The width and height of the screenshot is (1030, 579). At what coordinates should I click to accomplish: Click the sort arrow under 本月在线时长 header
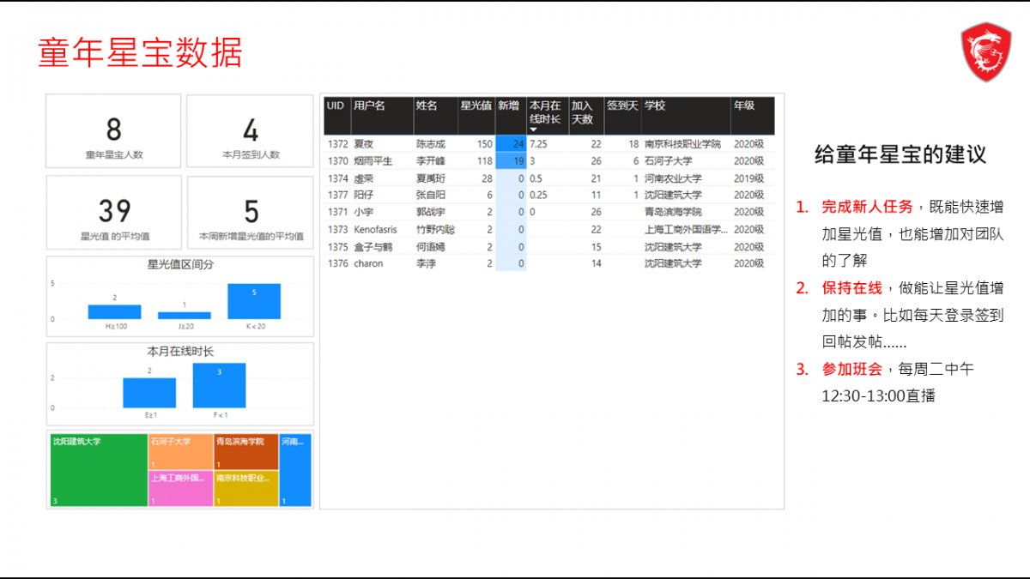533,130
